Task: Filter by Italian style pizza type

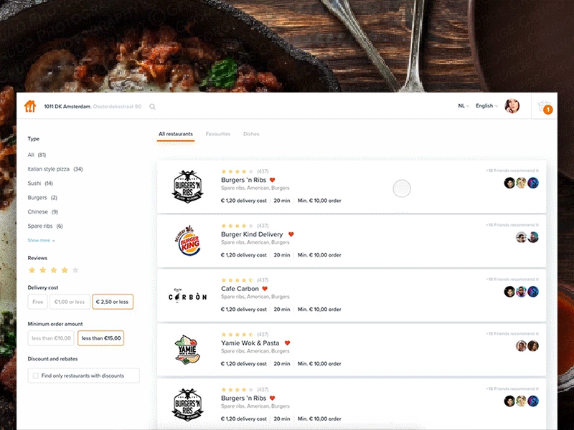Action: pos(49,169)
